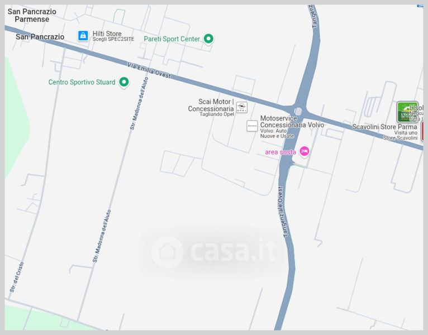Click the Pareti Sport Center text label
The height and width of the screenshot is (335, 428).
(x=172, y=39)
